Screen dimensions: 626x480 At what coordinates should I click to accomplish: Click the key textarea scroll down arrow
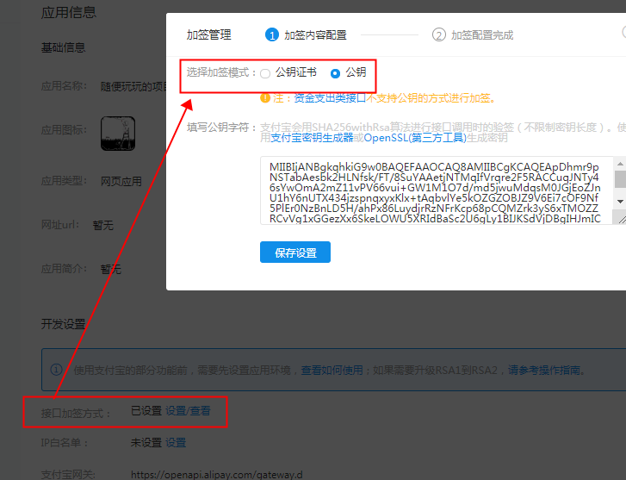[620, 202]
